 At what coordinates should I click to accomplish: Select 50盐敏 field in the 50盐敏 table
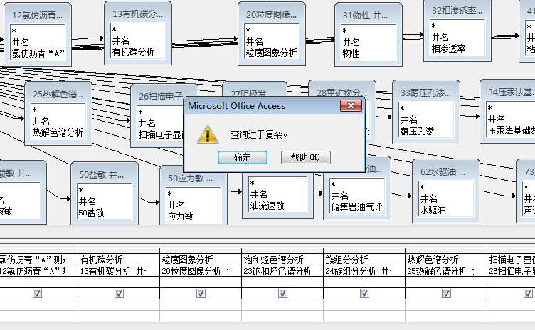point(91,212)
